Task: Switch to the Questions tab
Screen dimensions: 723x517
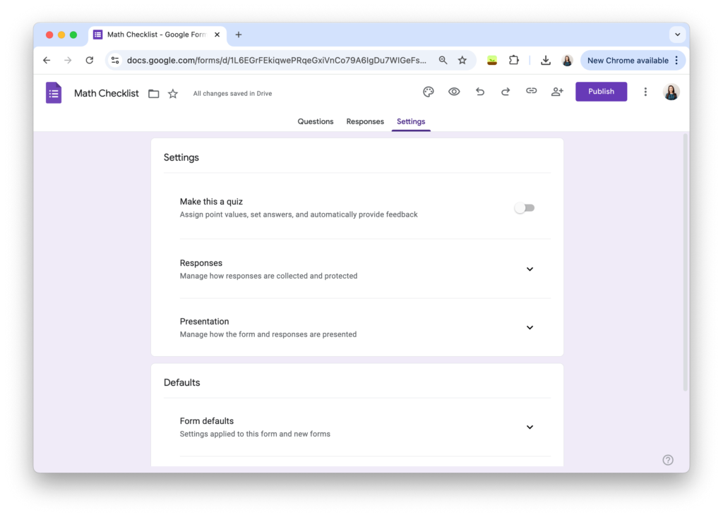Action: [315, 121]
